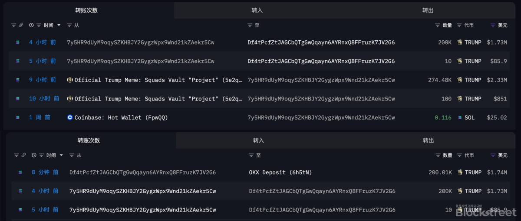Click the filter icon before 时间 in top table
Image resolution: width=521 pixels, height=221 pixels.
click(39, 26)
